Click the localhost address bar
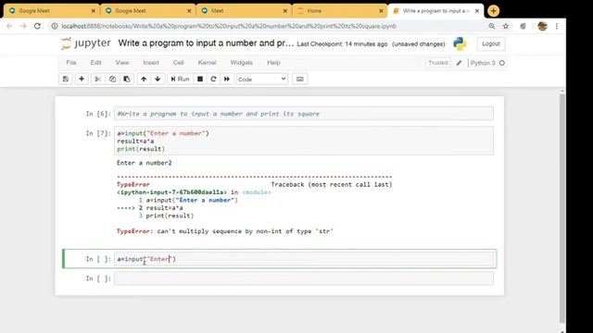593x333 pixels. pyautogui.click(x=229, y=26)
